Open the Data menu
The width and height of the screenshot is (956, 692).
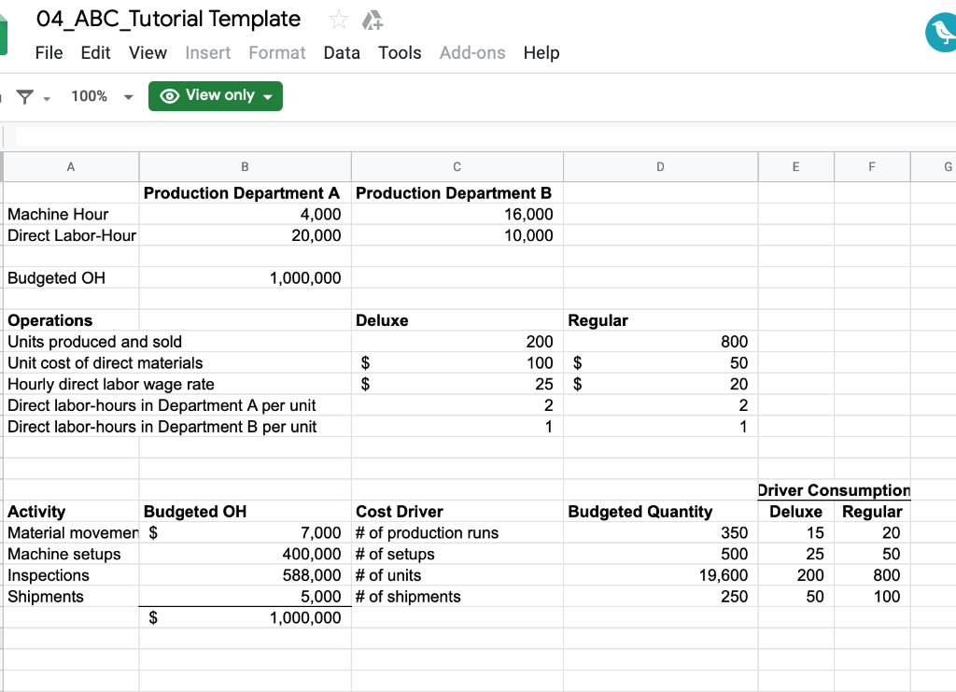(342, 53)
